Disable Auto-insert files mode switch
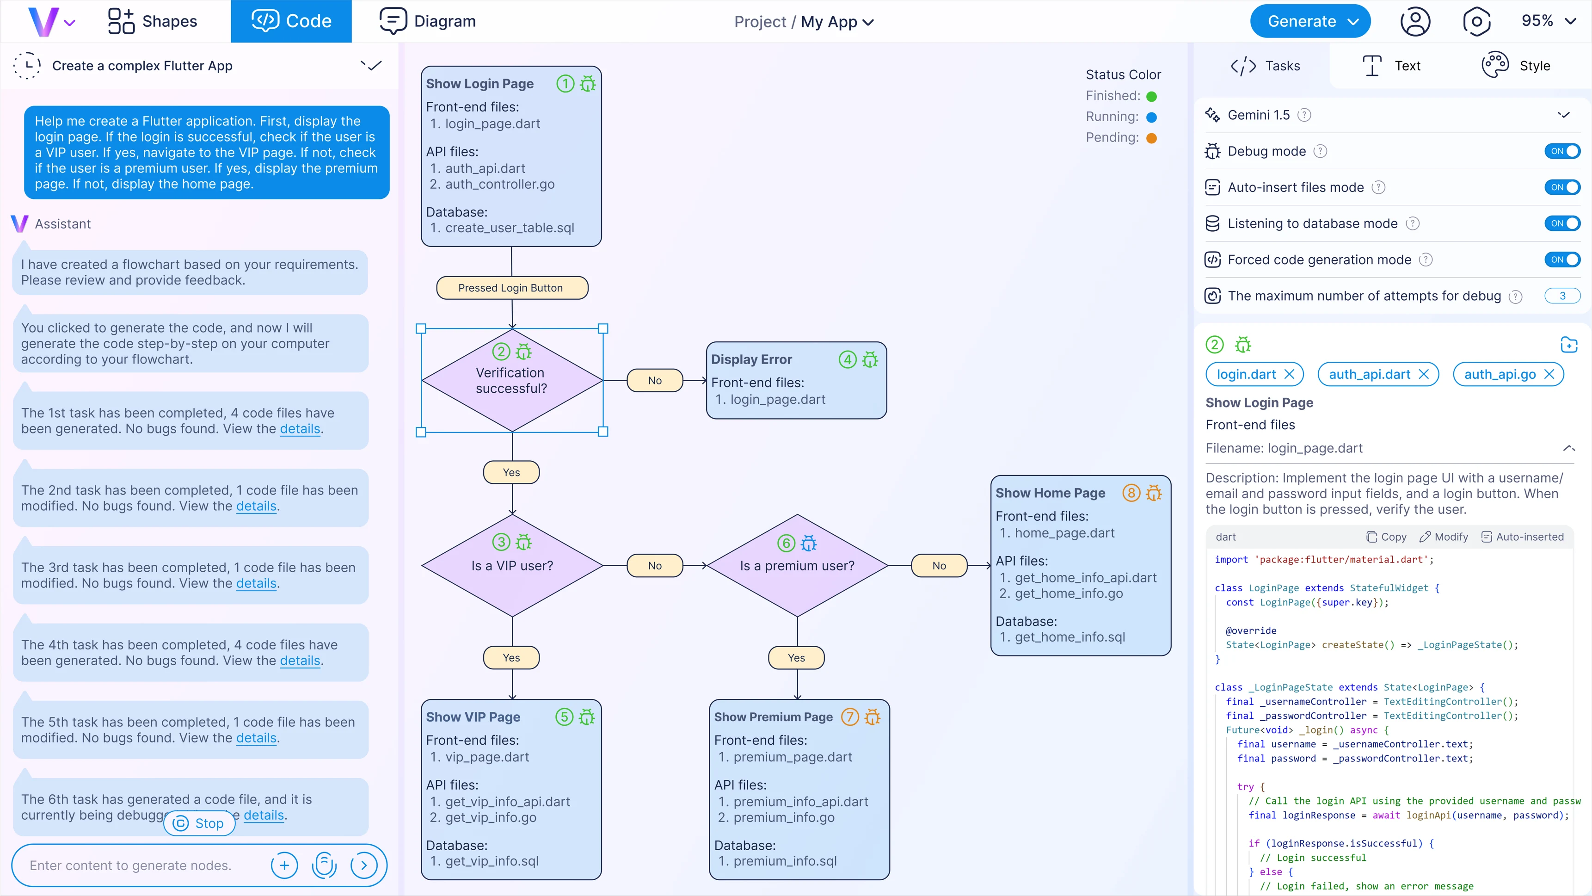Image resolution: width=1592 pixels, height=896 pixels. [x=1562, y=187]
